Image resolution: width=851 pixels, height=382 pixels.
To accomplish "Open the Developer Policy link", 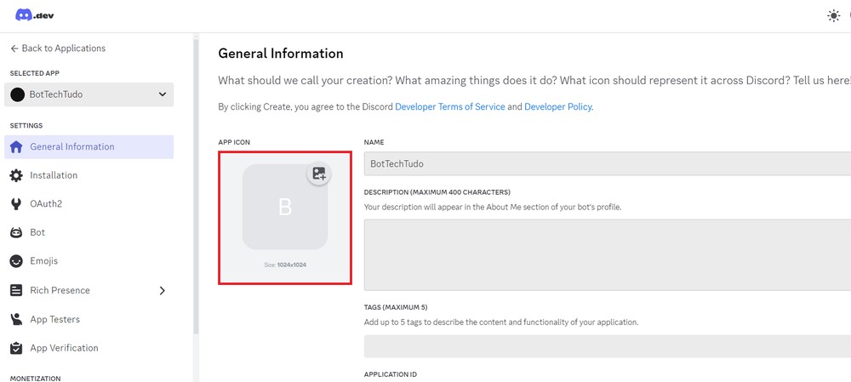I will click(x=557, y=107).
